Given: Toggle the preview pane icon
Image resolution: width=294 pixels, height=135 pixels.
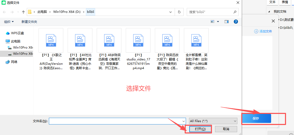Looking at the screenshot, I should pyautogui.click(x=226, y=22).
